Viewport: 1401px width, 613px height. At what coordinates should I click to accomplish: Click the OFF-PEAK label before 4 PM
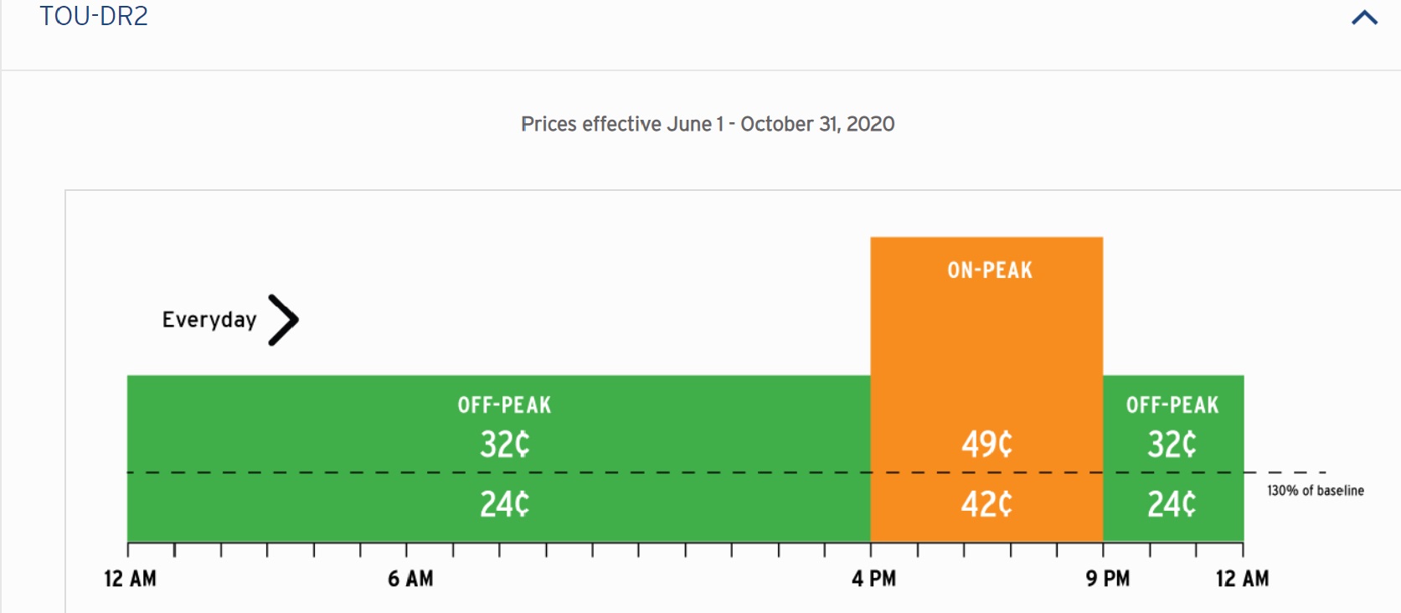(504, 405)
